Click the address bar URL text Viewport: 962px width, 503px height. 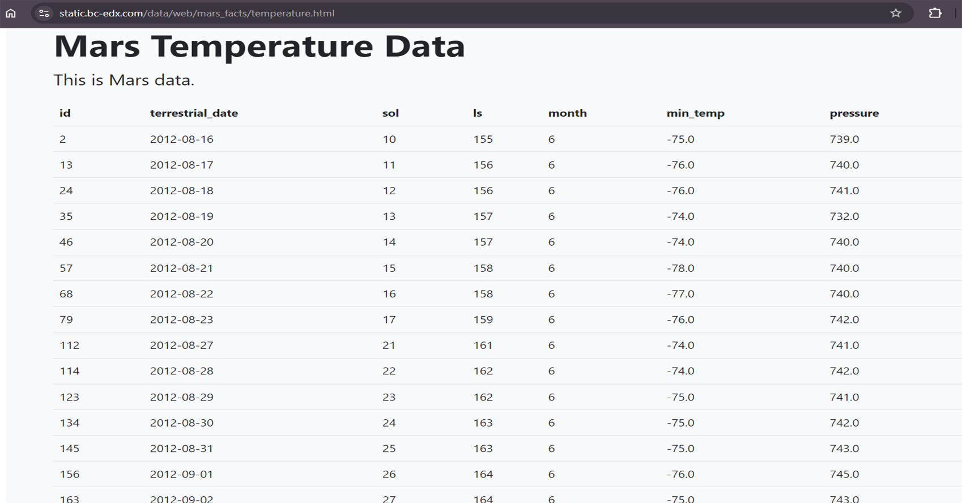point(197,13)
